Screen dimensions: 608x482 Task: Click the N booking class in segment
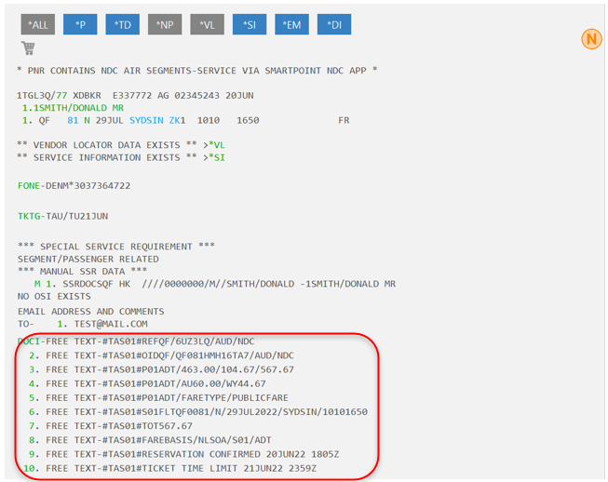click(87, 120)
